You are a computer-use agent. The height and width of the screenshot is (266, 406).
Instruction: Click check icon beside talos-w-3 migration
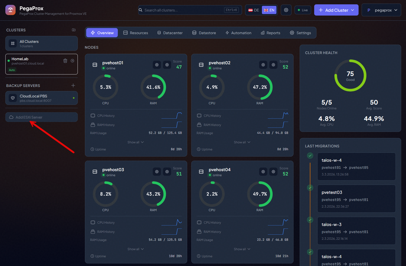point(310,220)
